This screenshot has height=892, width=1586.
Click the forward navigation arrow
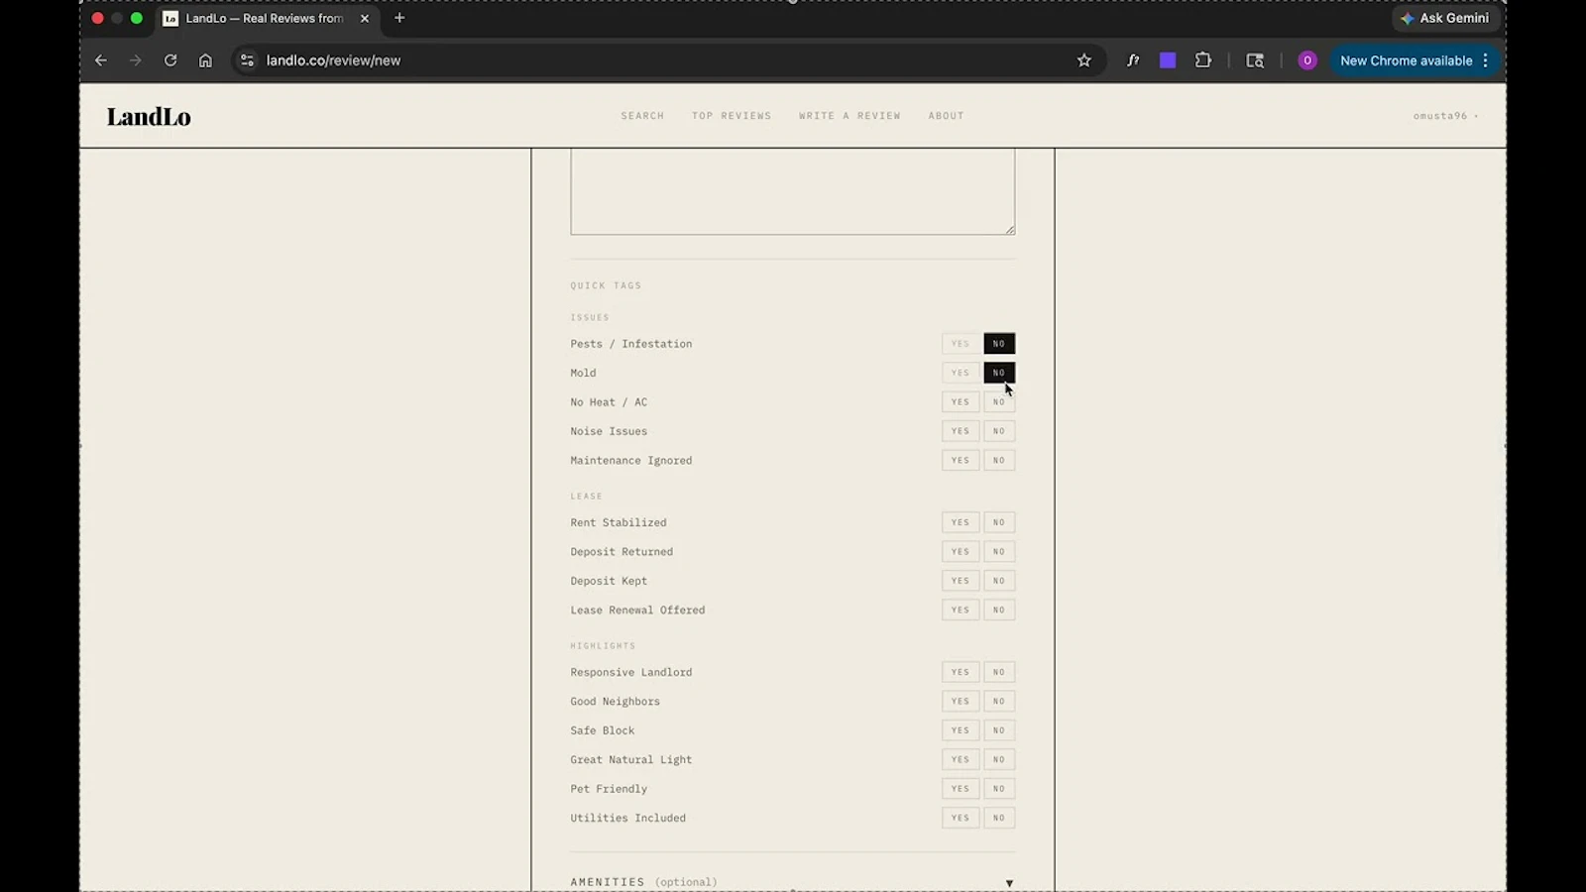point(136,60)
